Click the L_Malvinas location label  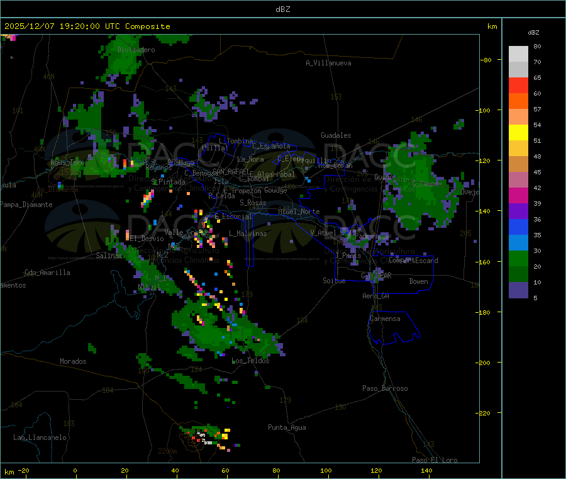[248, 234]
